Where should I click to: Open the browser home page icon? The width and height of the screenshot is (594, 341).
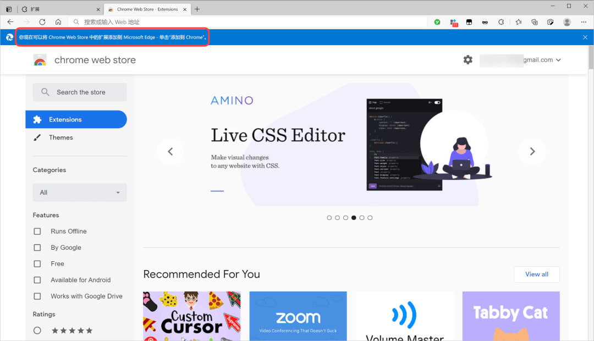coord(58,22)
